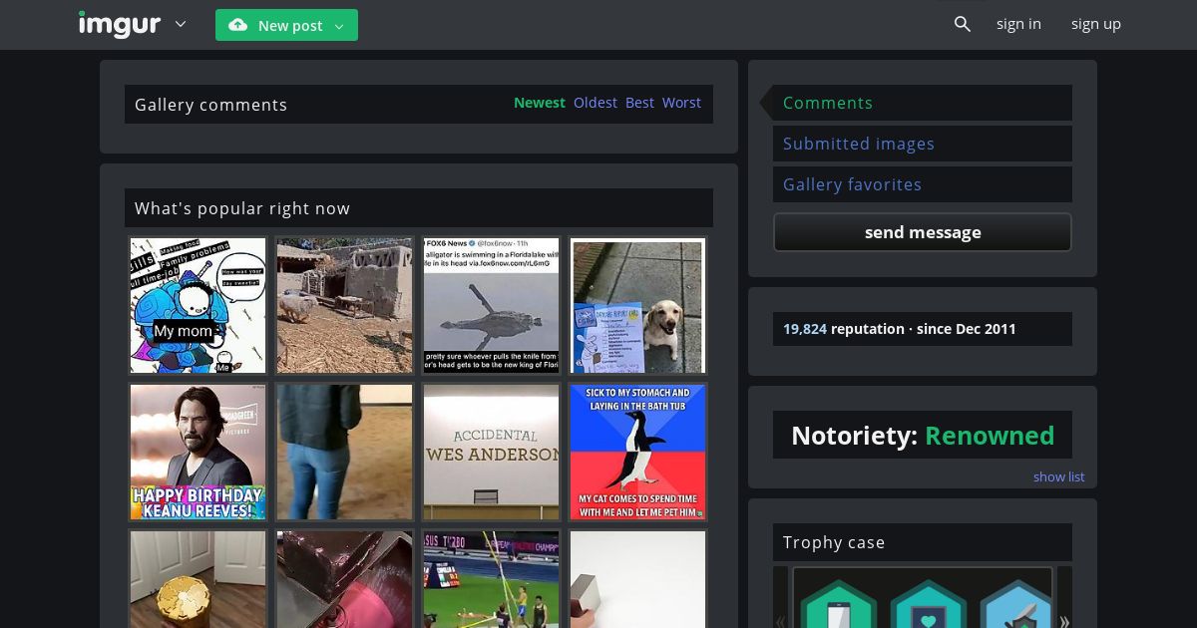This screenshot has width=1197, height=628.
Task: Click the sword and shield trophy badge
Action: [1016, 605]
